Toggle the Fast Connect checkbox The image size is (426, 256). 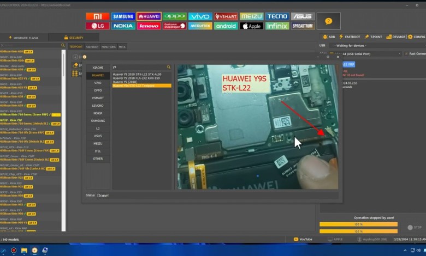coord(406,54)
